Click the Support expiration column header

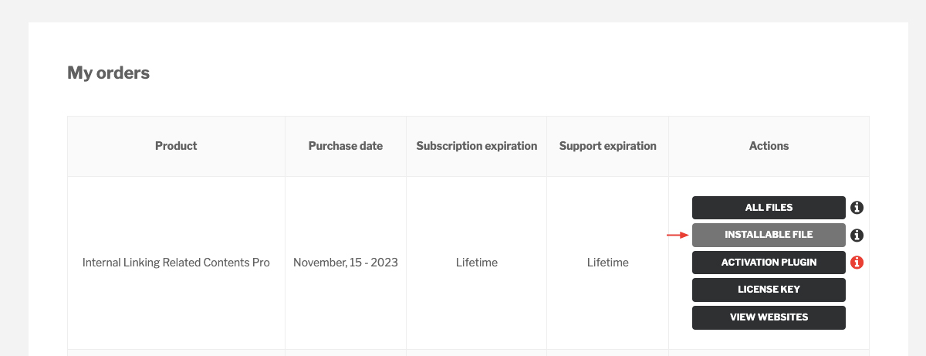608,146
